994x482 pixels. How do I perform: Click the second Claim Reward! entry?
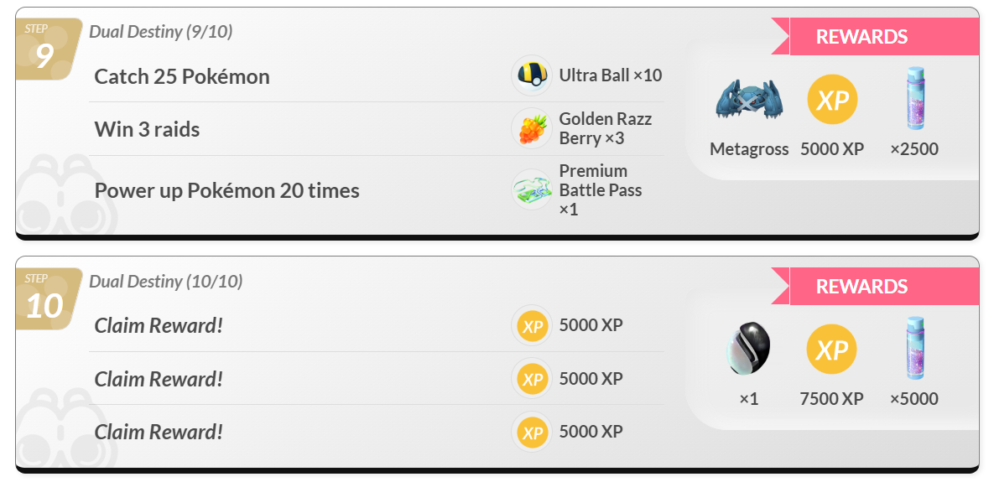pos(159,379)
